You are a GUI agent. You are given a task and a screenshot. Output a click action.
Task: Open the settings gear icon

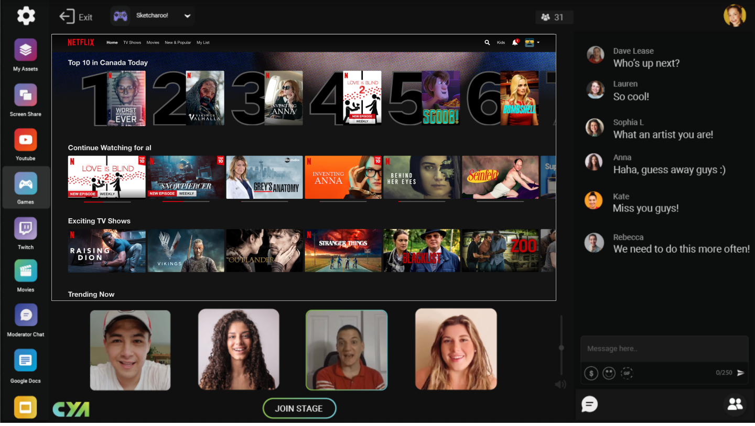(x=26, y=16)
